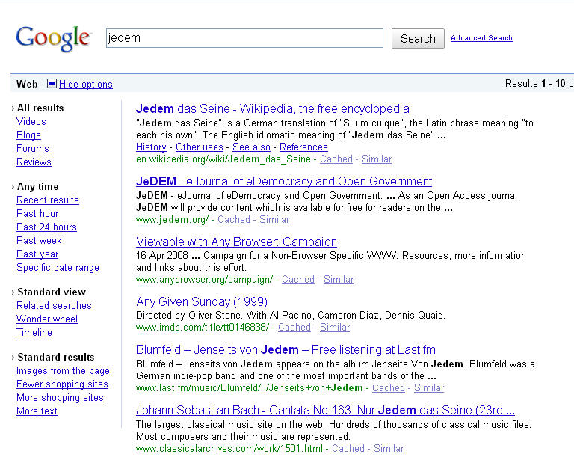This screenshot has height=463, width=574.
Task: Open Cached copy of classicalarchives.com result
Action: (348, 449)
